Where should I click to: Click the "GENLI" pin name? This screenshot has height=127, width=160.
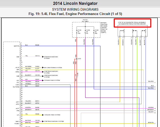[x=17, y=72]
